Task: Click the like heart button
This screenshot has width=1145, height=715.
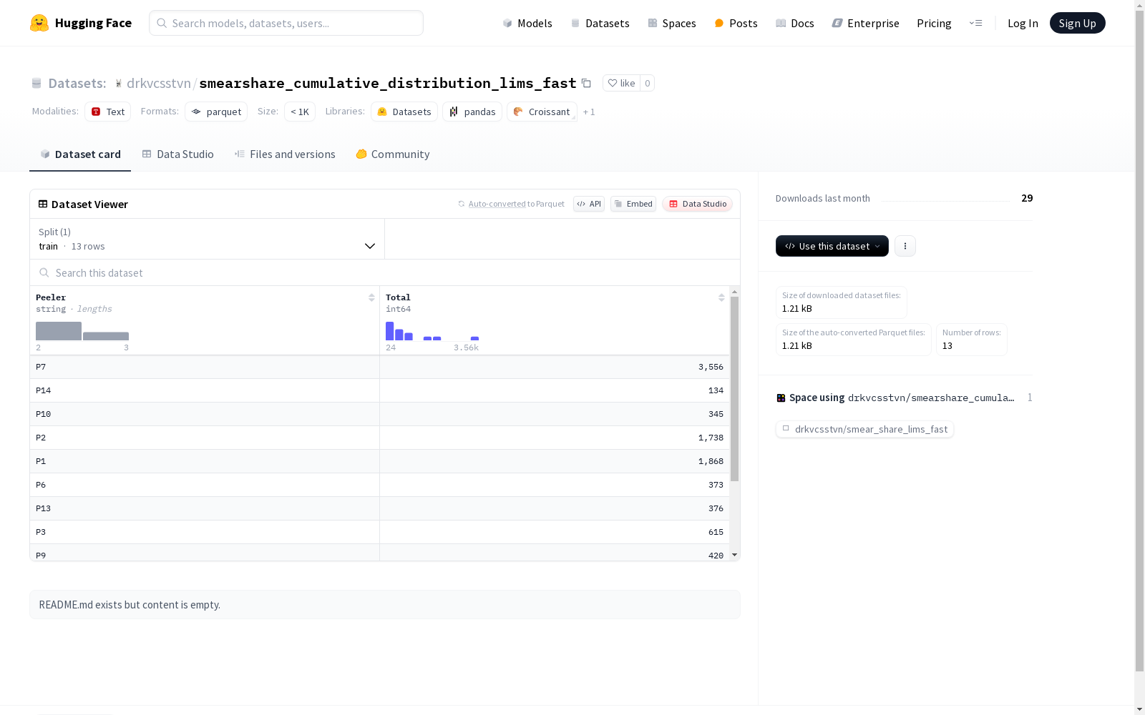Action: 621,83
